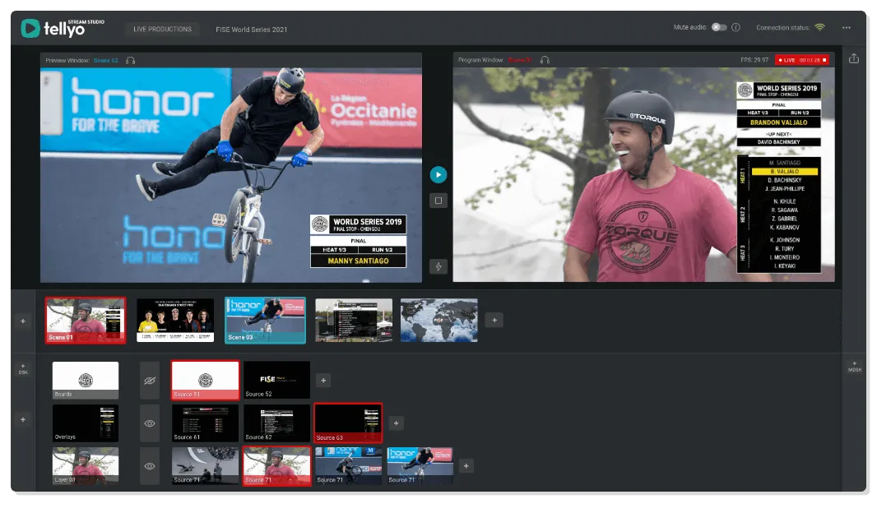The image size is (877, 513).
Task: Show the hidden Boards layer
Action: tap(150, 381)
